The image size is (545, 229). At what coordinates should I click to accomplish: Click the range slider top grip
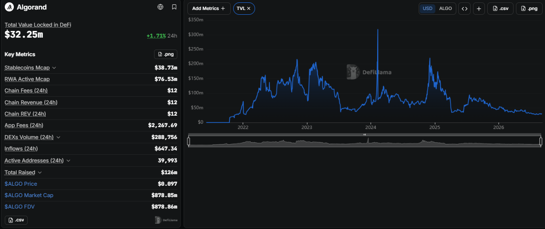[x=365, y=134]
